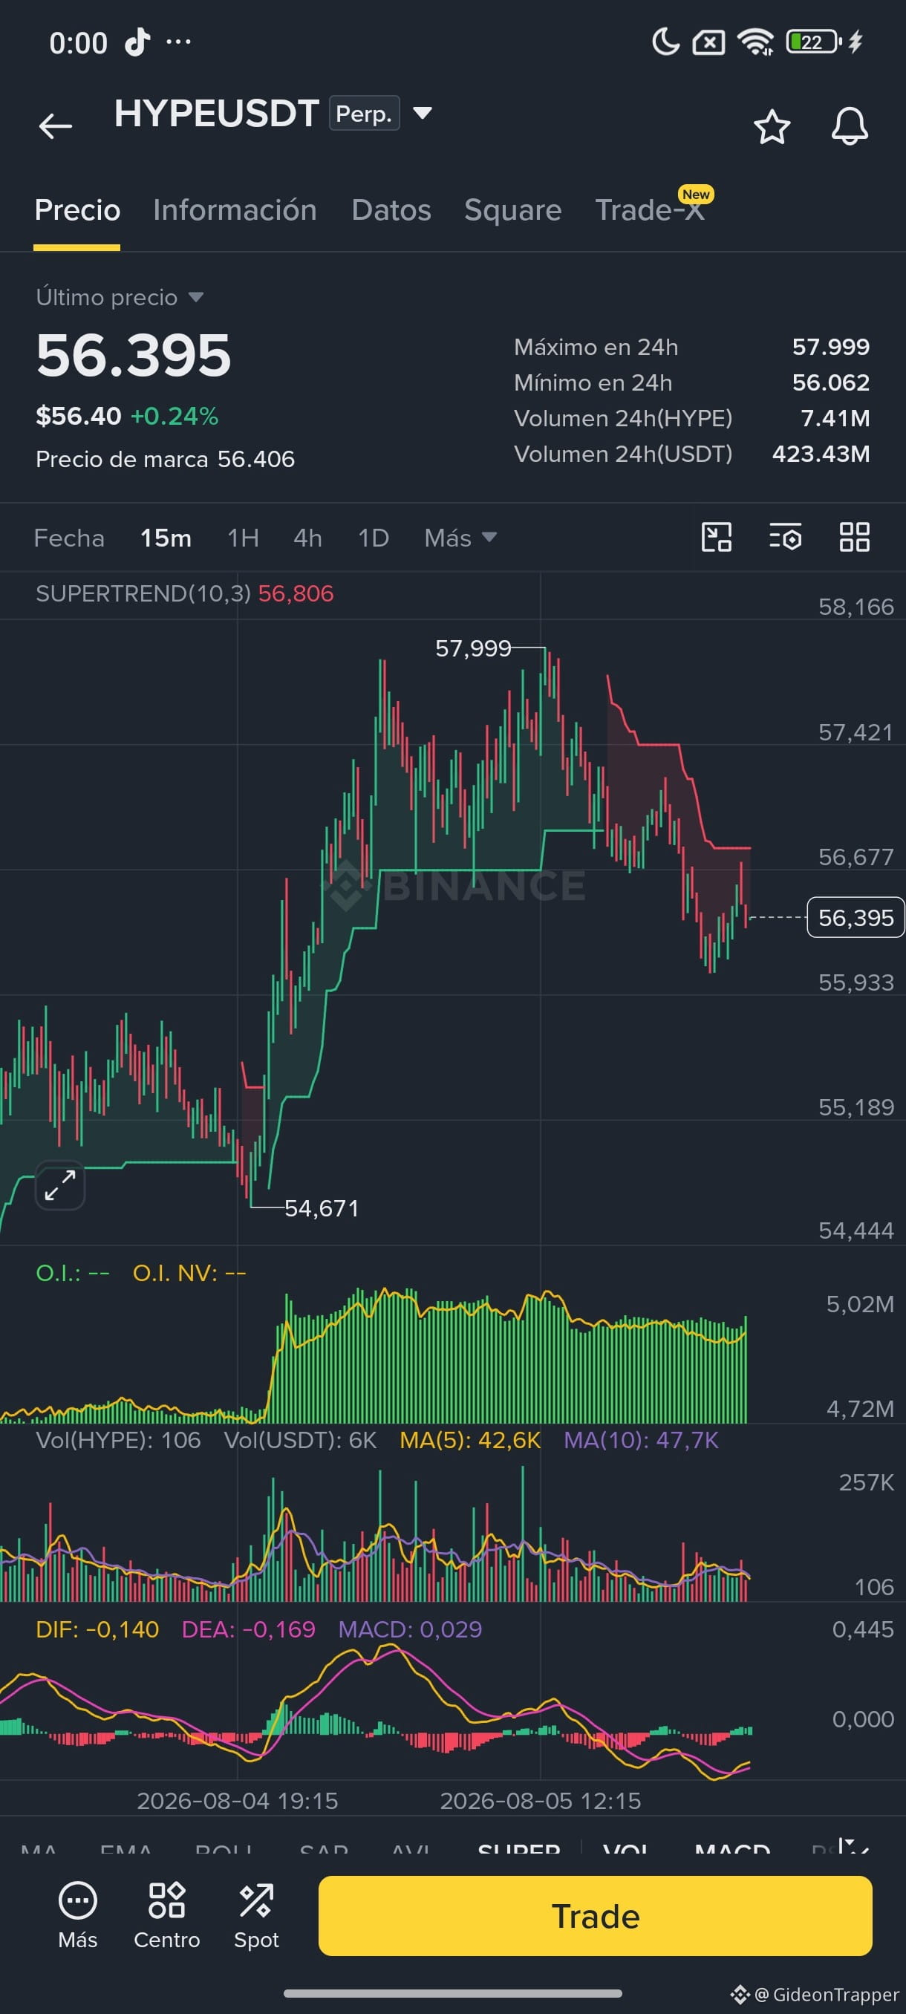Tap the battery indicator in status bar

[814, 42]
